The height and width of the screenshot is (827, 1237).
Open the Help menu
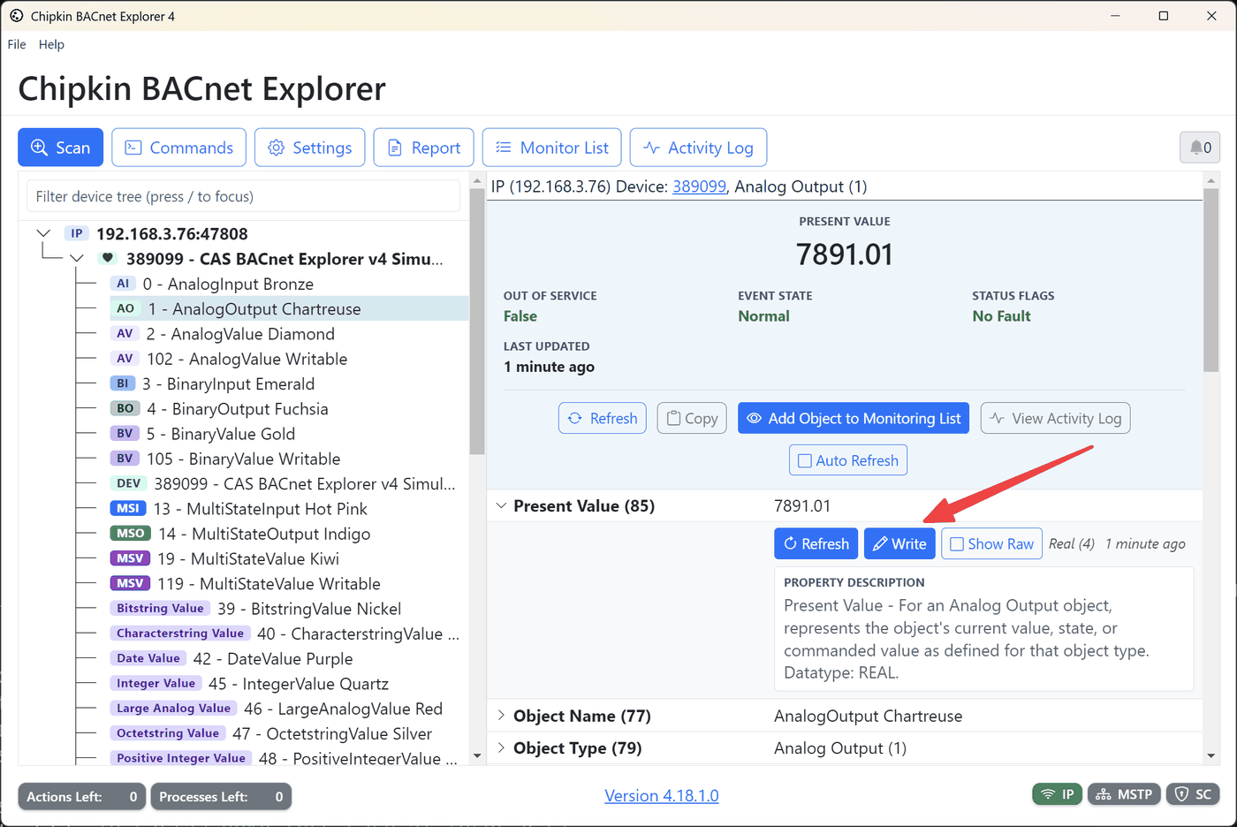pos(51,44)
